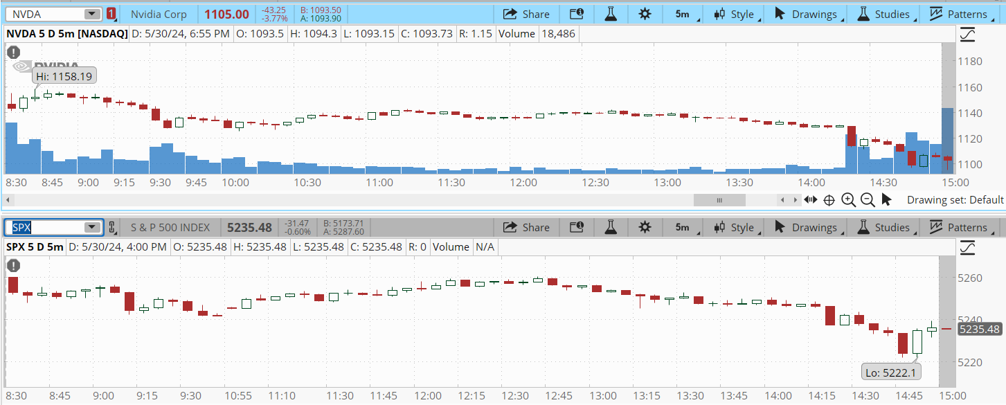Click the SPX -0.60% percent change

click(x=298, y=232)
